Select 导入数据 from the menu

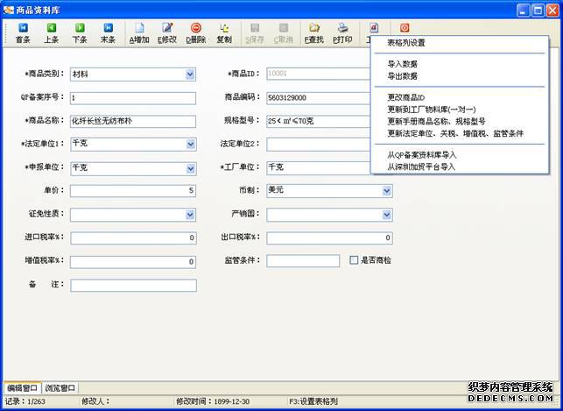402,64
